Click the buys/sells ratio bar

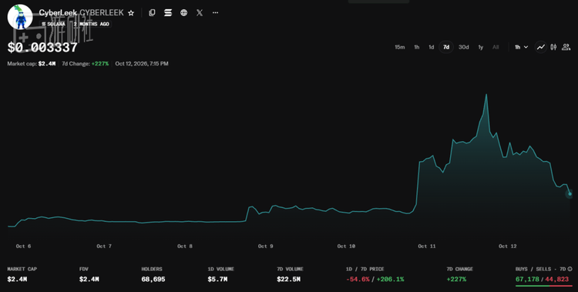coord(544,285)
